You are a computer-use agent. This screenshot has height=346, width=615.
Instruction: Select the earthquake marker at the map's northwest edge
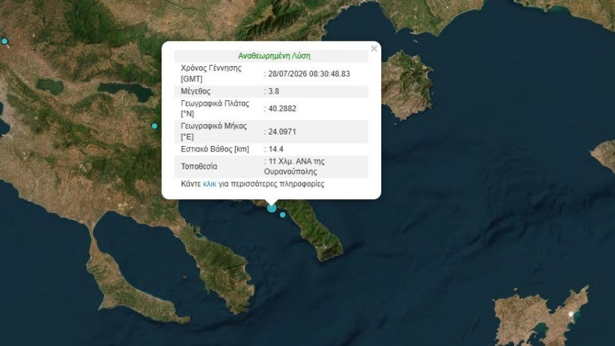pos(4,41)
